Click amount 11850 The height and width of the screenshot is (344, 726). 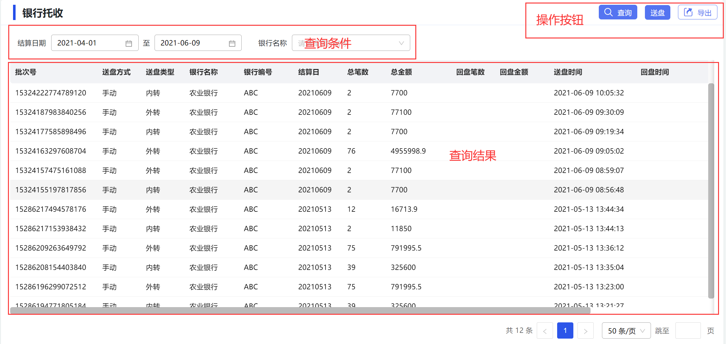click(401, 229)
